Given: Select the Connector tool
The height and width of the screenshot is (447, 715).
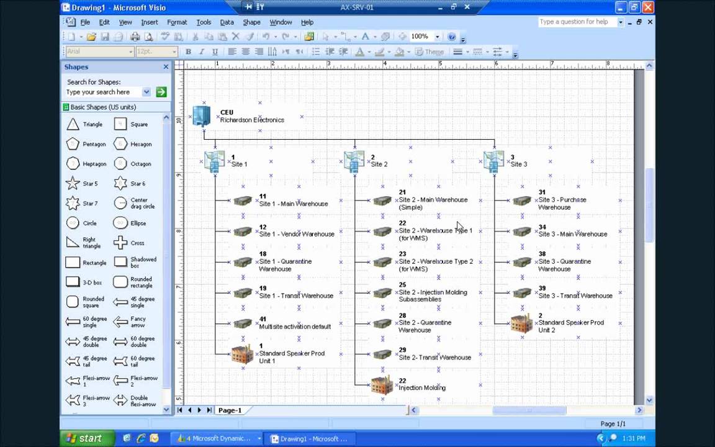Looking at the screenshot, I should (346, 37).
